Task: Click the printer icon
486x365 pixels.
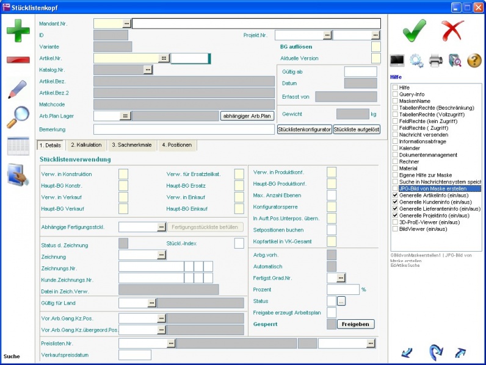Action: [435, 60]
